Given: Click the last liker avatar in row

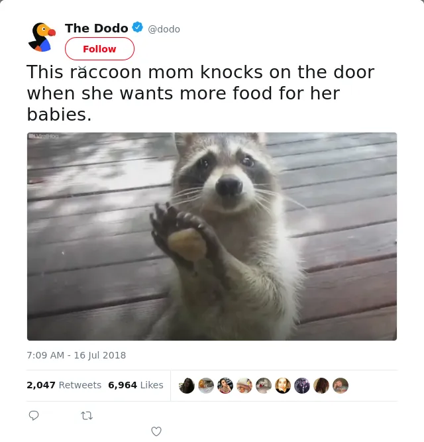Looking at the screenshot, I should coord(341,385).
